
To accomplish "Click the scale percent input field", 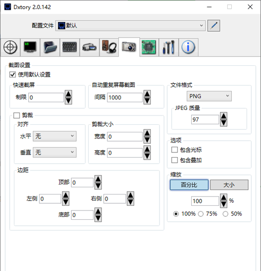I will tap(205, 201).
